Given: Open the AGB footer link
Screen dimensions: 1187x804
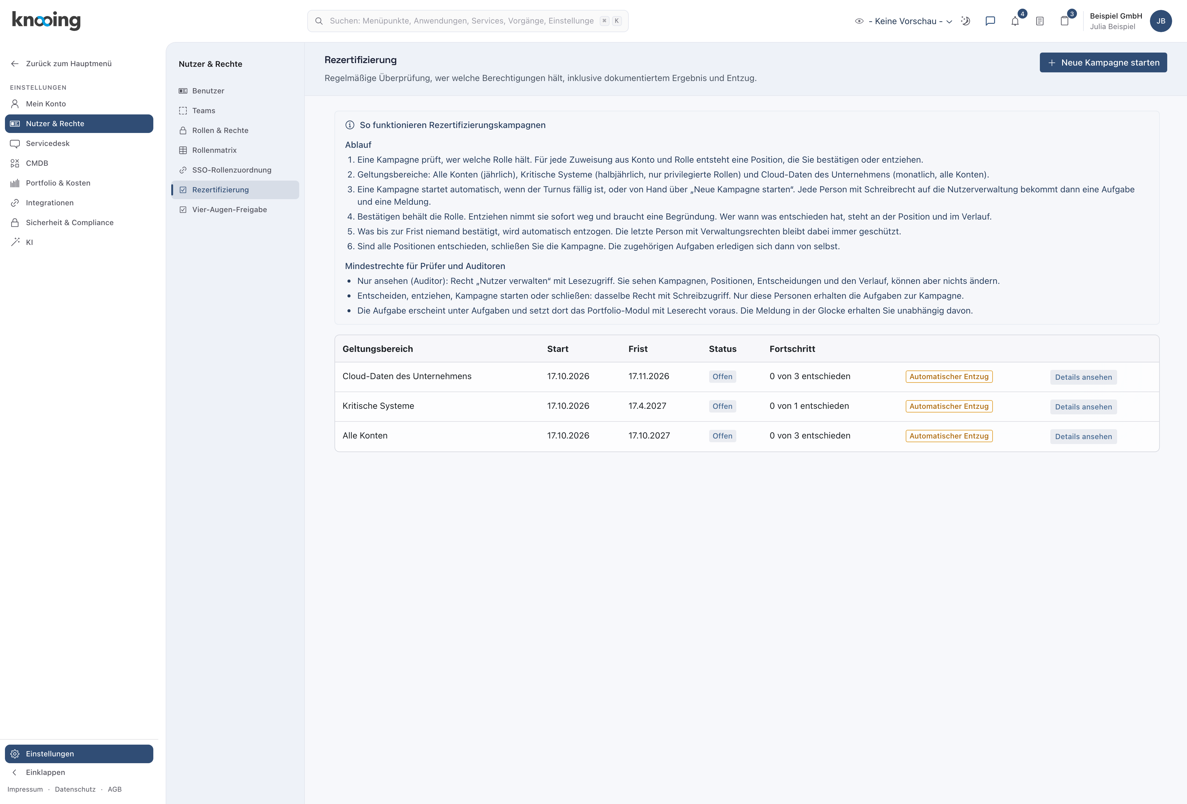Looking at the screenshot, I should click(x=114, y=789).
